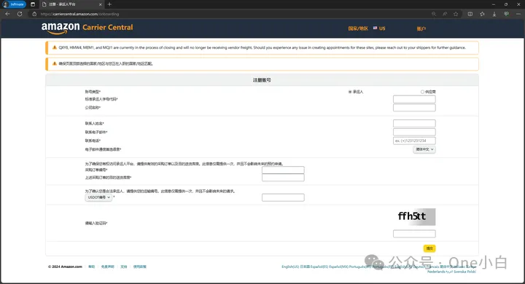Click the country/region label in header

358,28
